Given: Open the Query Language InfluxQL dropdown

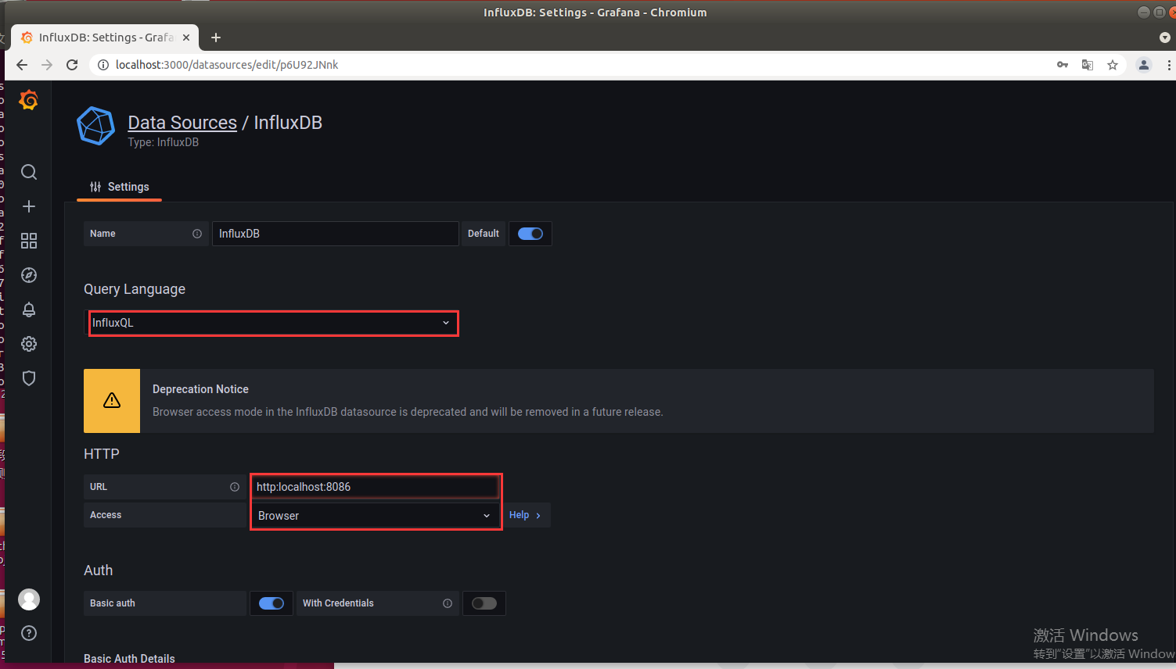Looking at the screenshot, I should [273, 323].
